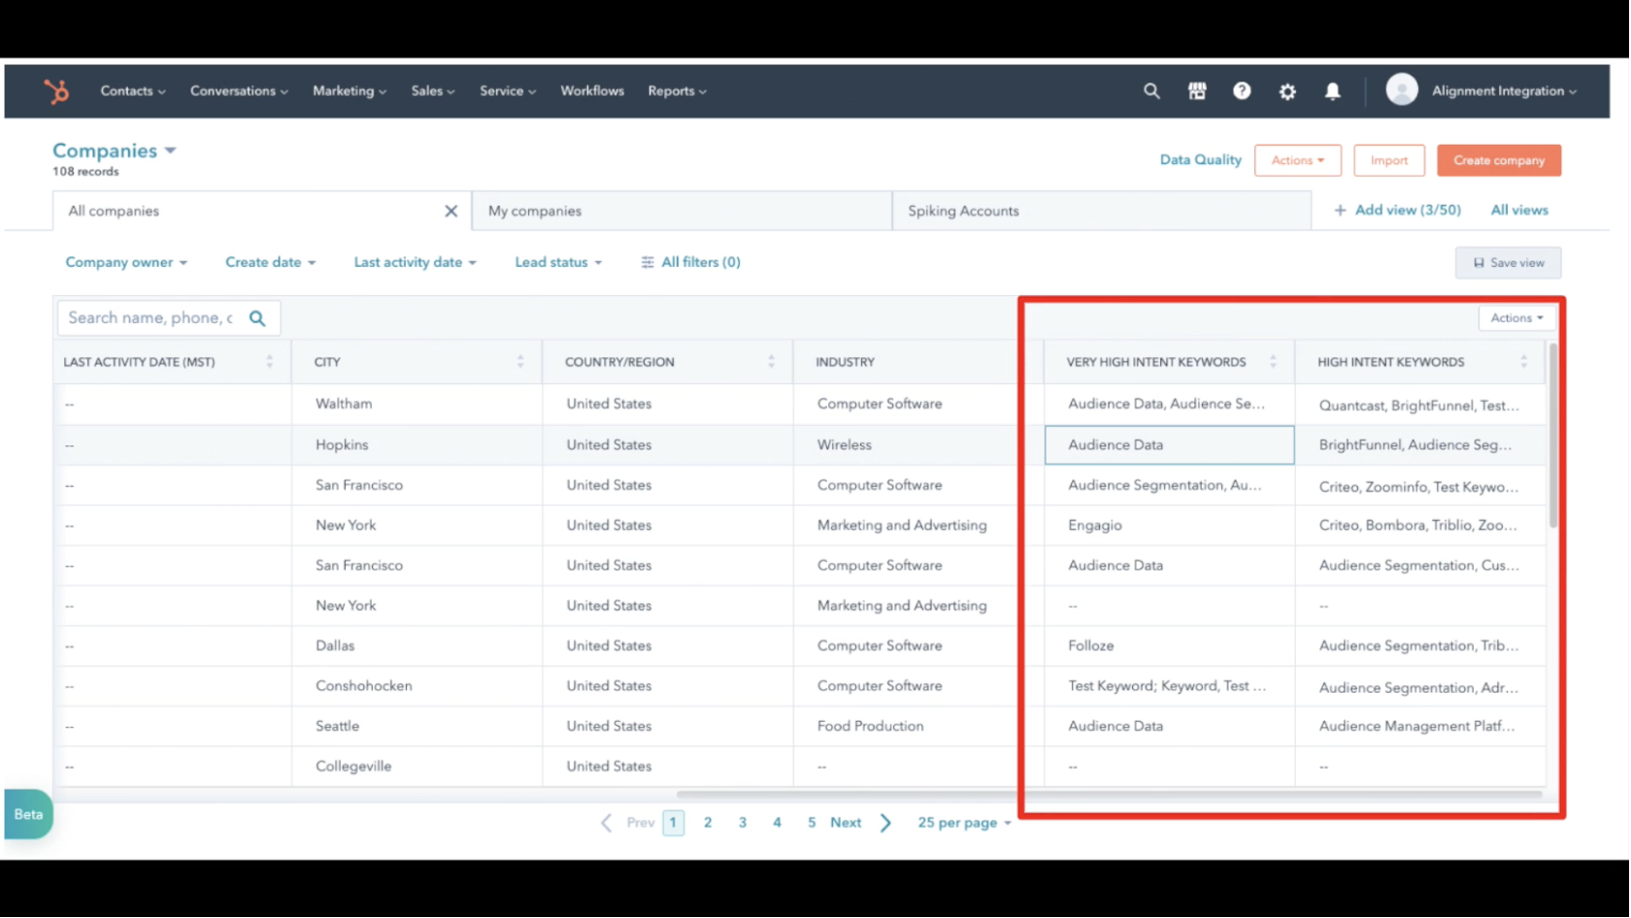The height and width of the screenshot is (918, 1631).
Task: Open the table Actions dropdown above columns
Action: click(1517, 318)
